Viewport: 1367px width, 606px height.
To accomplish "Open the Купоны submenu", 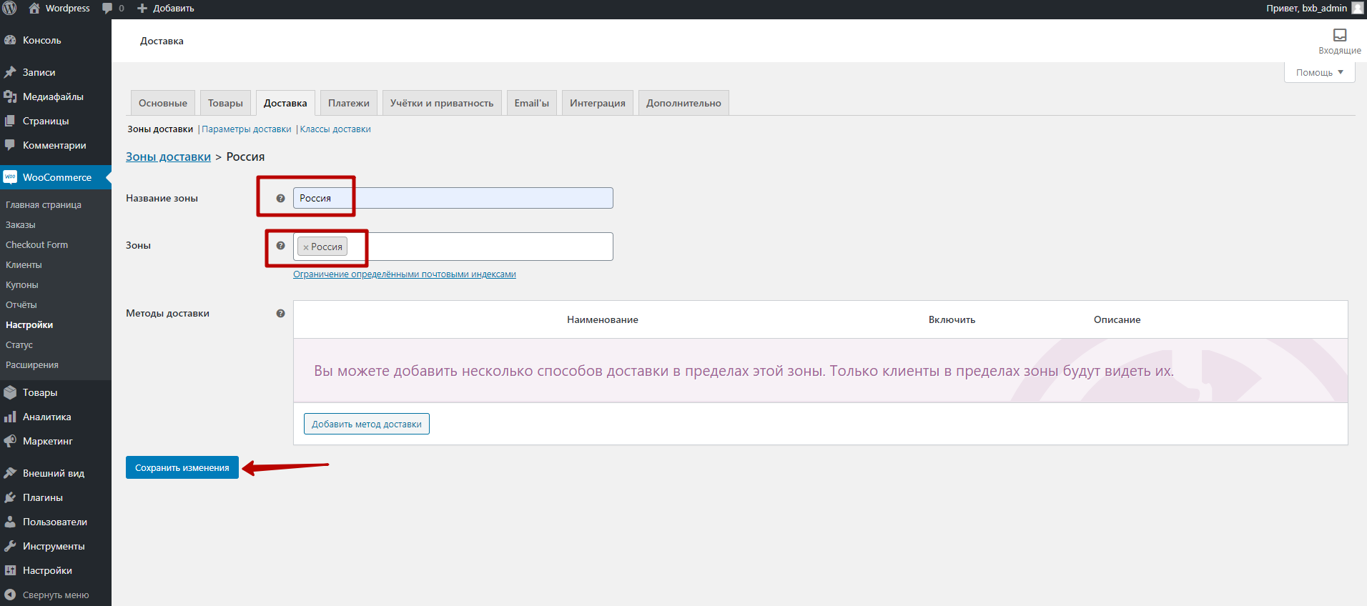I will tap(22, 284).
